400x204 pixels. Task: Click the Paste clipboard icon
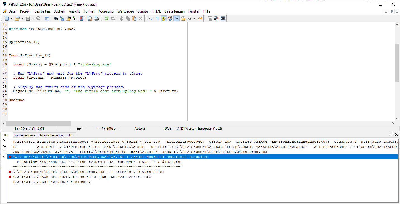(x=134, y=19)
